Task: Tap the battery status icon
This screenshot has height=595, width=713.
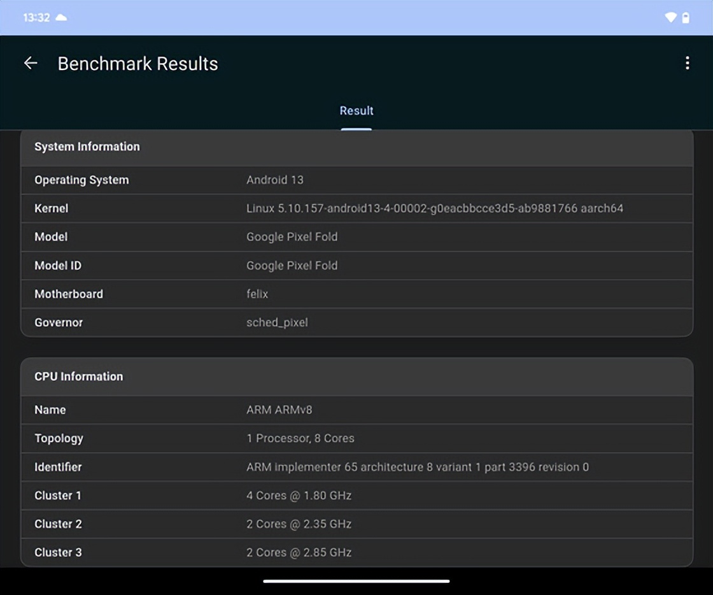Action: [686, 18]
